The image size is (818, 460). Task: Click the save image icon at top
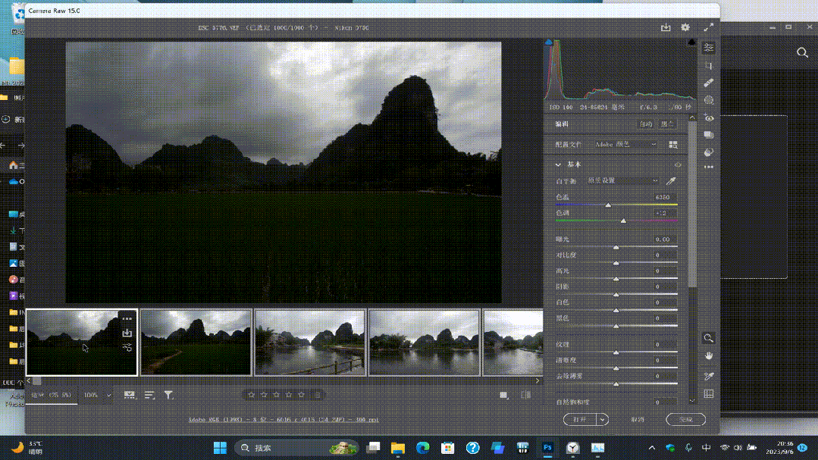click(x=666, y=27)
